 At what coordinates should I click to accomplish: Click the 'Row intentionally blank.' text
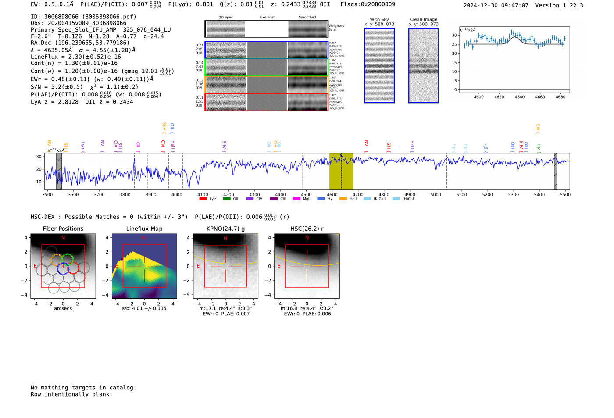point(71,394)
